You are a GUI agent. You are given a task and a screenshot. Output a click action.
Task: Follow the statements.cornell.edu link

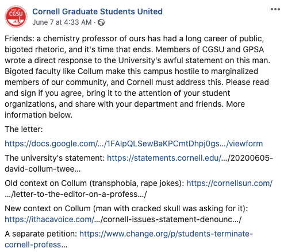[164, 158]
